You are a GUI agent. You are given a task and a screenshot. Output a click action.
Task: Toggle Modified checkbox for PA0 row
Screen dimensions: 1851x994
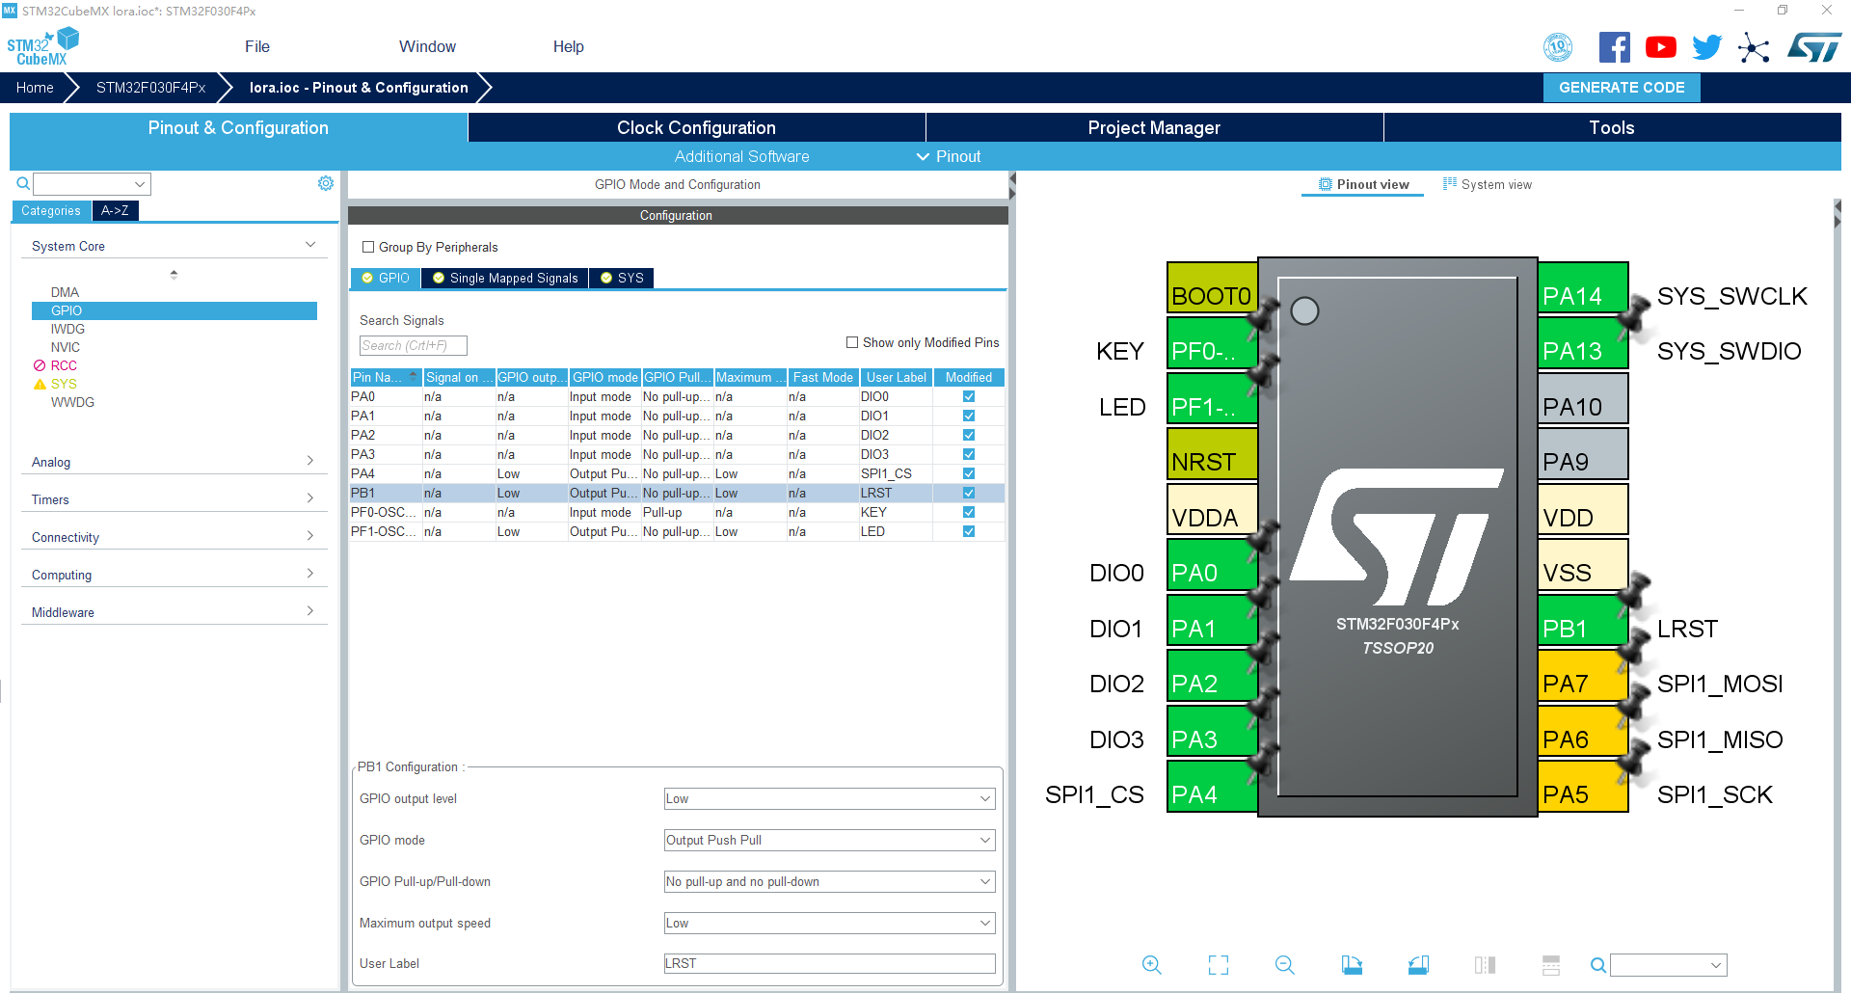coord(969,396)
